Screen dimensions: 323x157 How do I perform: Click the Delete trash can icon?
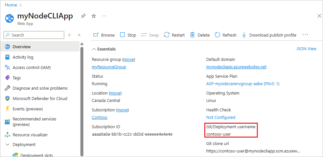(192, 35)
